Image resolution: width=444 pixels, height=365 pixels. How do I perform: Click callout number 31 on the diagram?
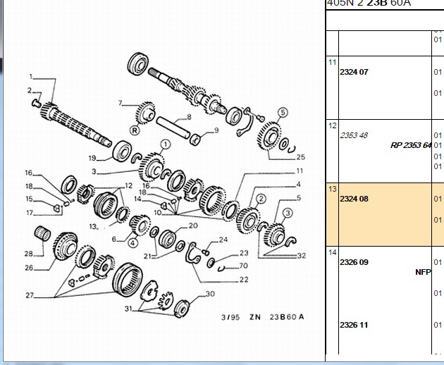128,309
